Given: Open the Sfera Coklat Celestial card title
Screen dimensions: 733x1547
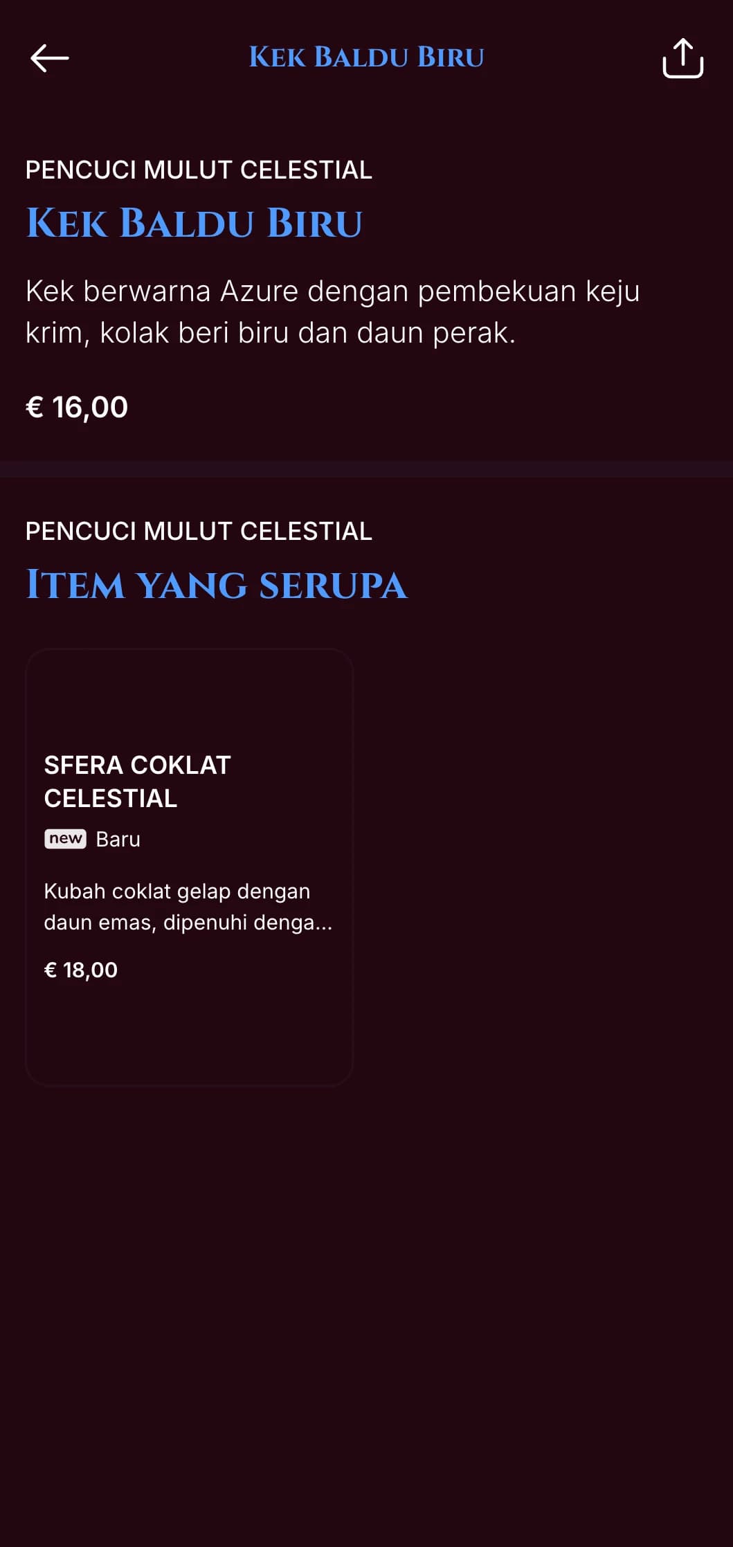Looking at the screenshot, I should pos(137,781).
